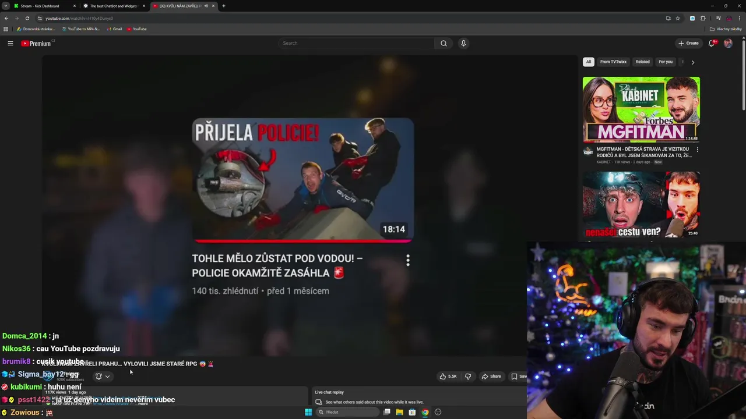The height and width of the screenshot is (419, 746).
Task: Open the YouTube guide hamburger menu
Action: (10, 43)
